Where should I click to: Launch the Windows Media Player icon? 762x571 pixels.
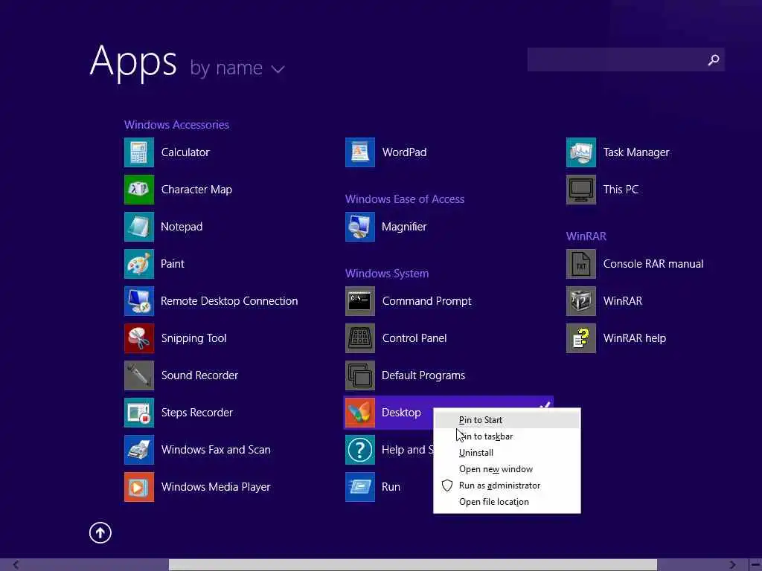(x=139, y=486)
